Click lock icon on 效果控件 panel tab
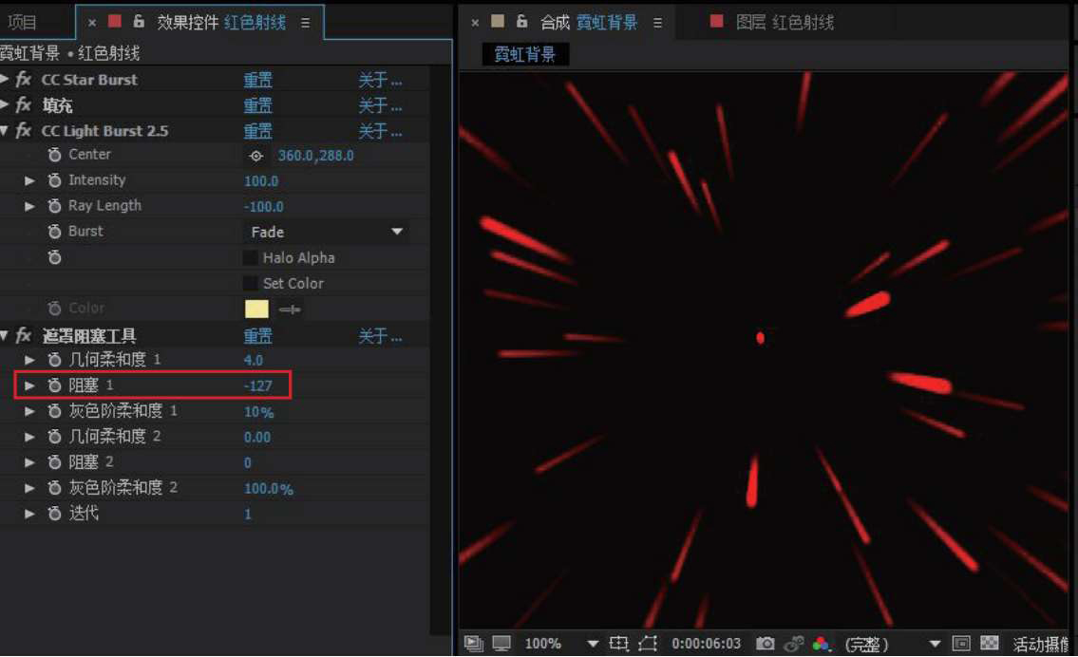The image size is (1078, 657). (139, 22)
